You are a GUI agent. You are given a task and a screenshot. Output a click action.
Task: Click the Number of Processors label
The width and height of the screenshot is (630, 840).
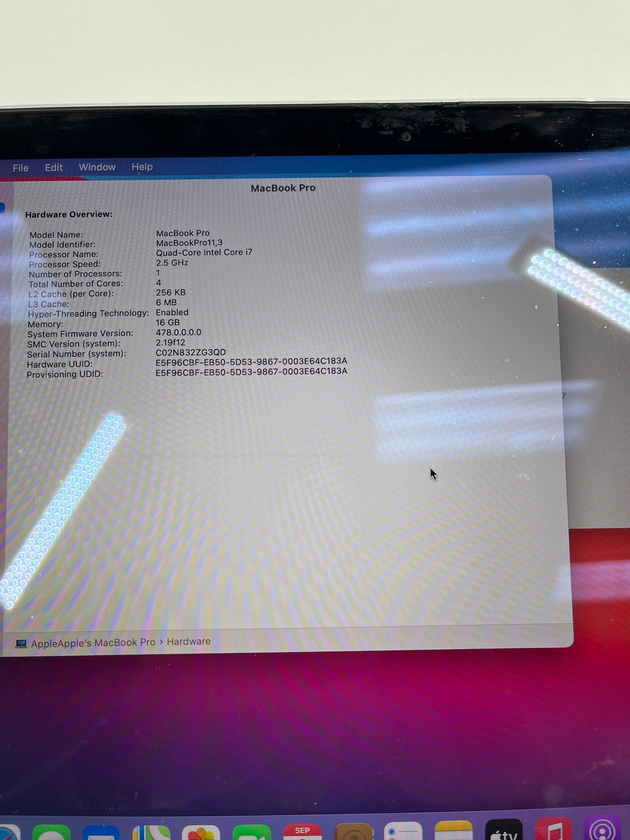75,274
